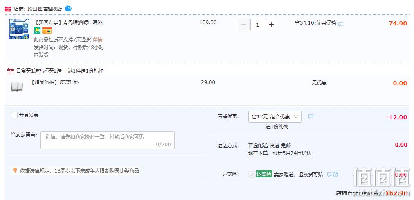Screen dimensions: 414x200
Task: Select the 普通配送 快递 免邮 shipping method text
Action: point(269,145)
